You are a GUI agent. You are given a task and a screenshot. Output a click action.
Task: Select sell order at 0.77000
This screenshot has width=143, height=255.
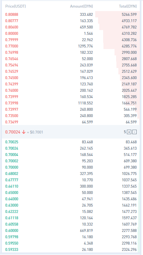[71, 46]
